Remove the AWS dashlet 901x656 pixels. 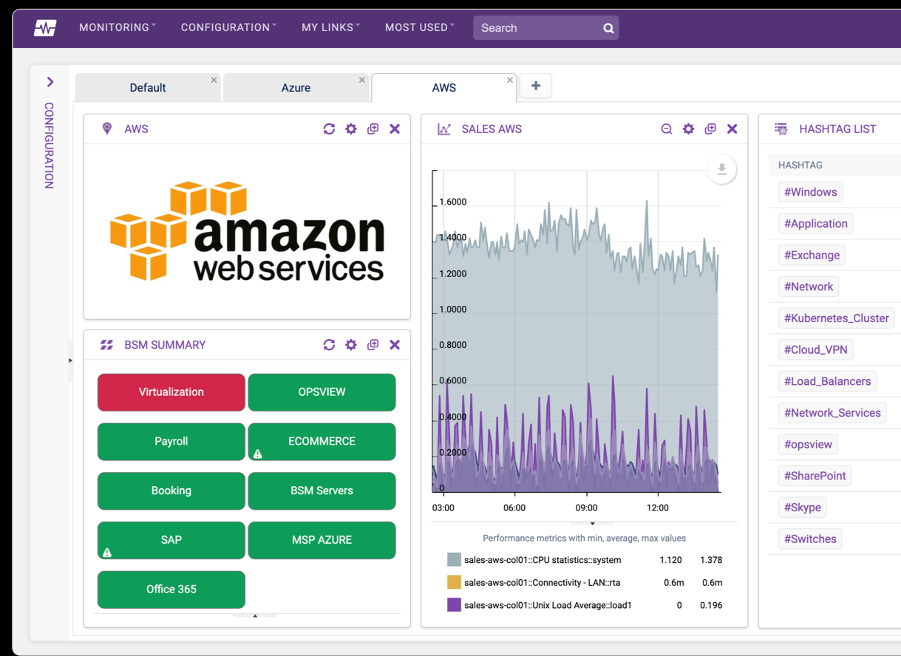coord(395,129)
